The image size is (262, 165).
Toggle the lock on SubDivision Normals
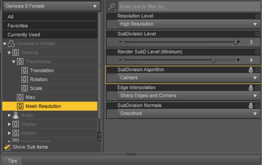click(x=251, y=106)
